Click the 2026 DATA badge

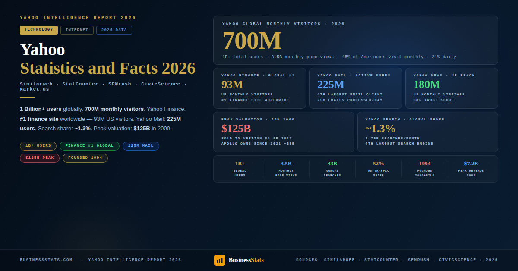(114, 30)
